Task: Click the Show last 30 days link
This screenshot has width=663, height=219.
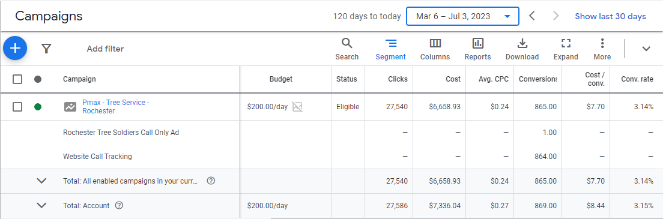Action: click(x=610, y=16)
